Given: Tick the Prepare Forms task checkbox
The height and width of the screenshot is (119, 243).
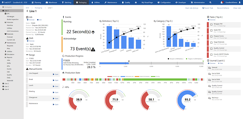Looking at the screenshot, I should pyautogui.click(x=211, y=36).
